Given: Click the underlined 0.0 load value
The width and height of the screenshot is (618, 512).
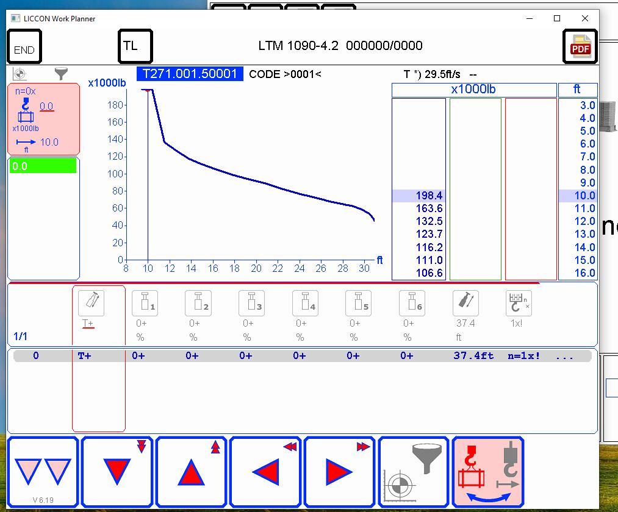Looking at the screenshot, I should click(46, 106).
